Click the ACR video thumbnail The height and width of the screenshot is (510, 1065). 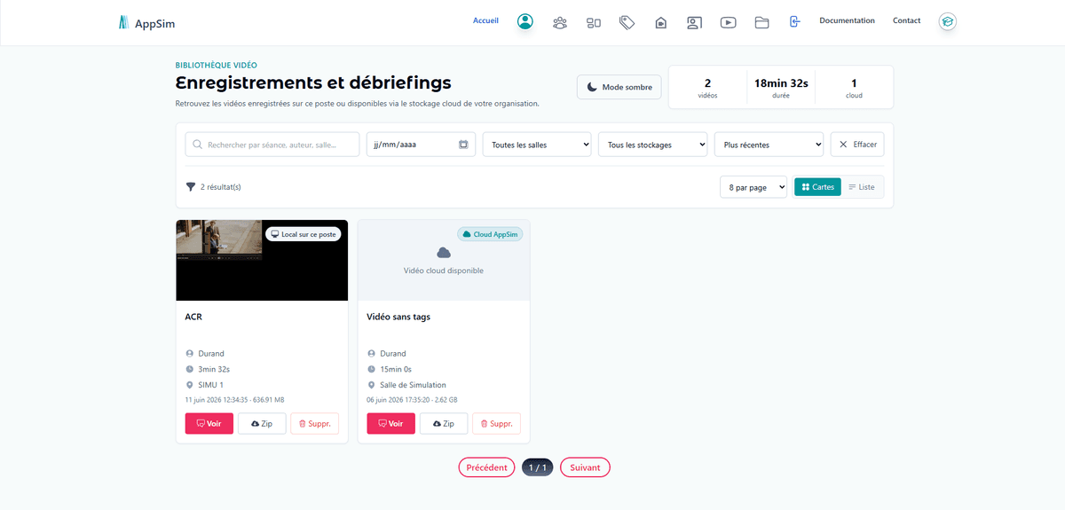point(262,261)
